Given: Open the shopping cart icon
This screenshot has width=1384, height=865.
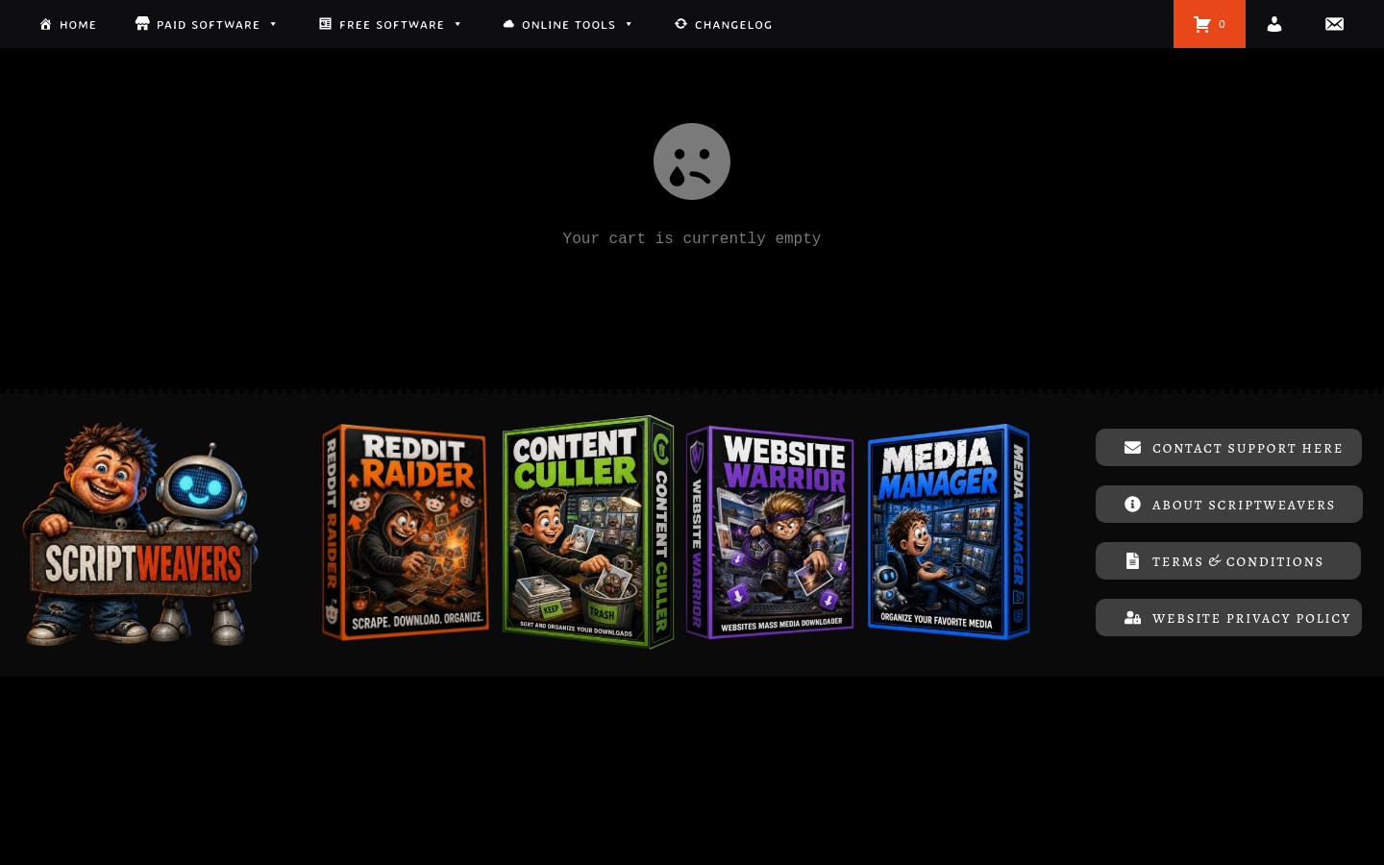Looking at the screenshot, I should (1201, 24).
